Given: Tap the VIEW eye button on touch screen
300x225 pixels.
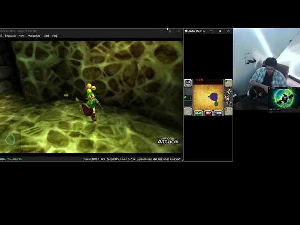Looking at the screenshot, I should [187, 83].
